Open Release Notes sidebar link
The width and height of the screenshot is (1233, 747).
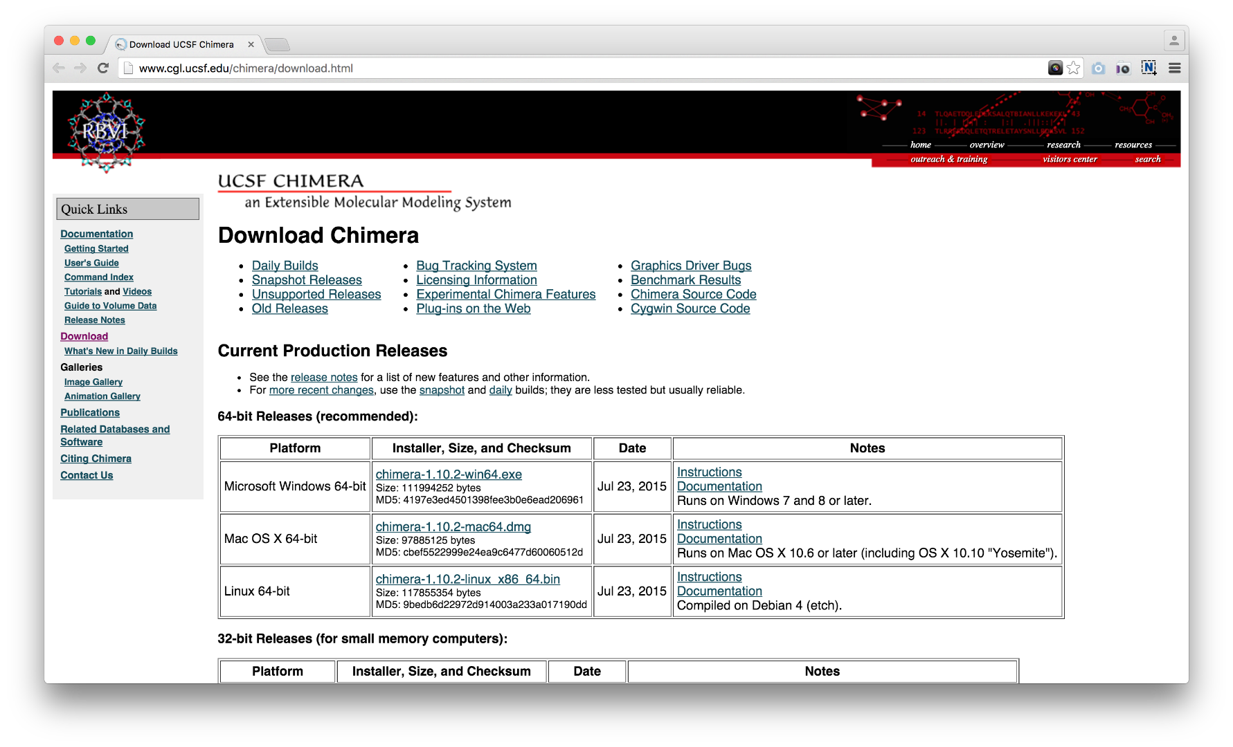(94, 320)
